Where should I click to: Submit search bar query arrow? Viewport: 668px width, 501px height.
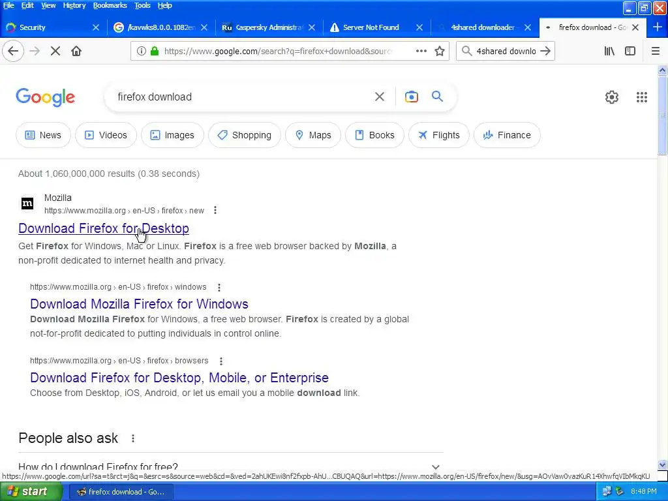545,51
